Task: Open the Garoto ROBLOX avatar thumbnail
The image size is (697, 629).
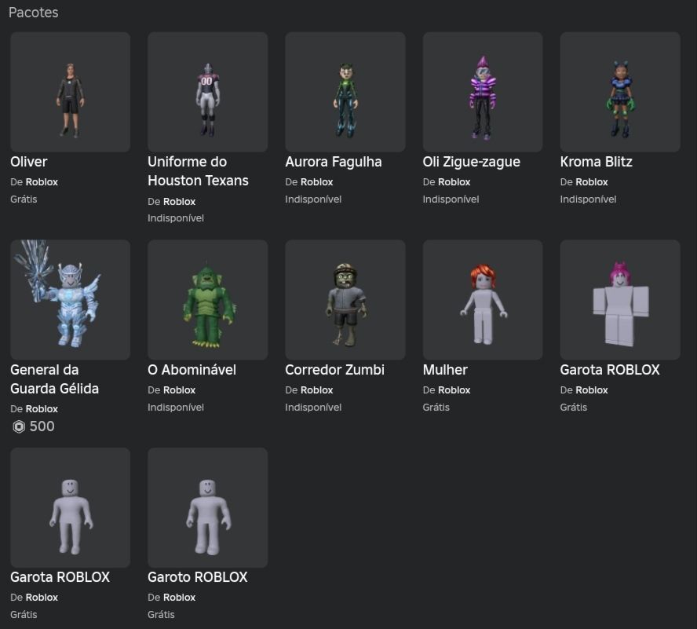Action: (207, 507)
